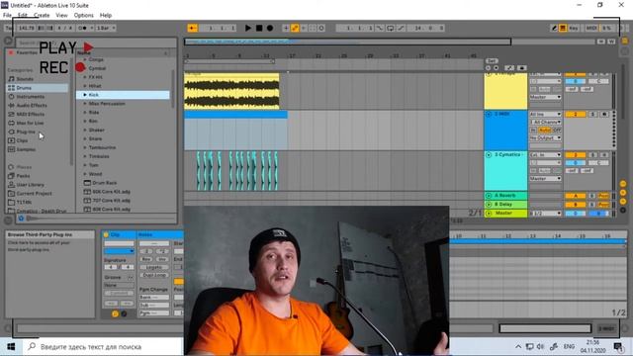This screenshot has height=356, width=633.
Task: Toggle the Automation Arm button
Action: click(x=295, y=28)
